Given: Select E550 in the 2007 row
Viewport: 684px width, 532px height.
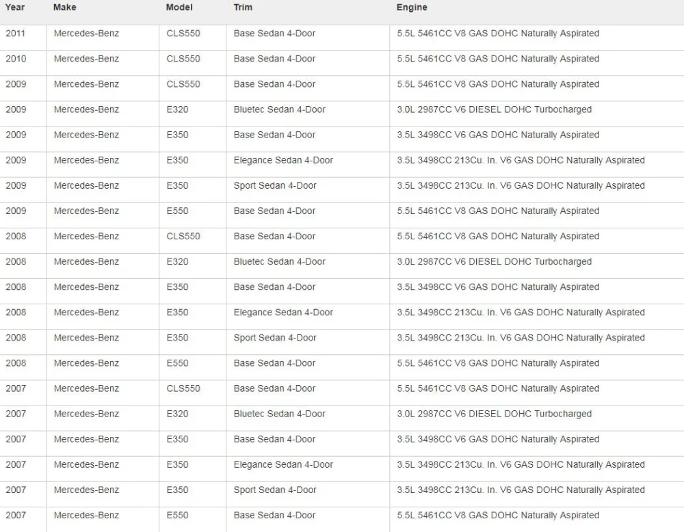Looking at the screenshot, I should (177, 515).
